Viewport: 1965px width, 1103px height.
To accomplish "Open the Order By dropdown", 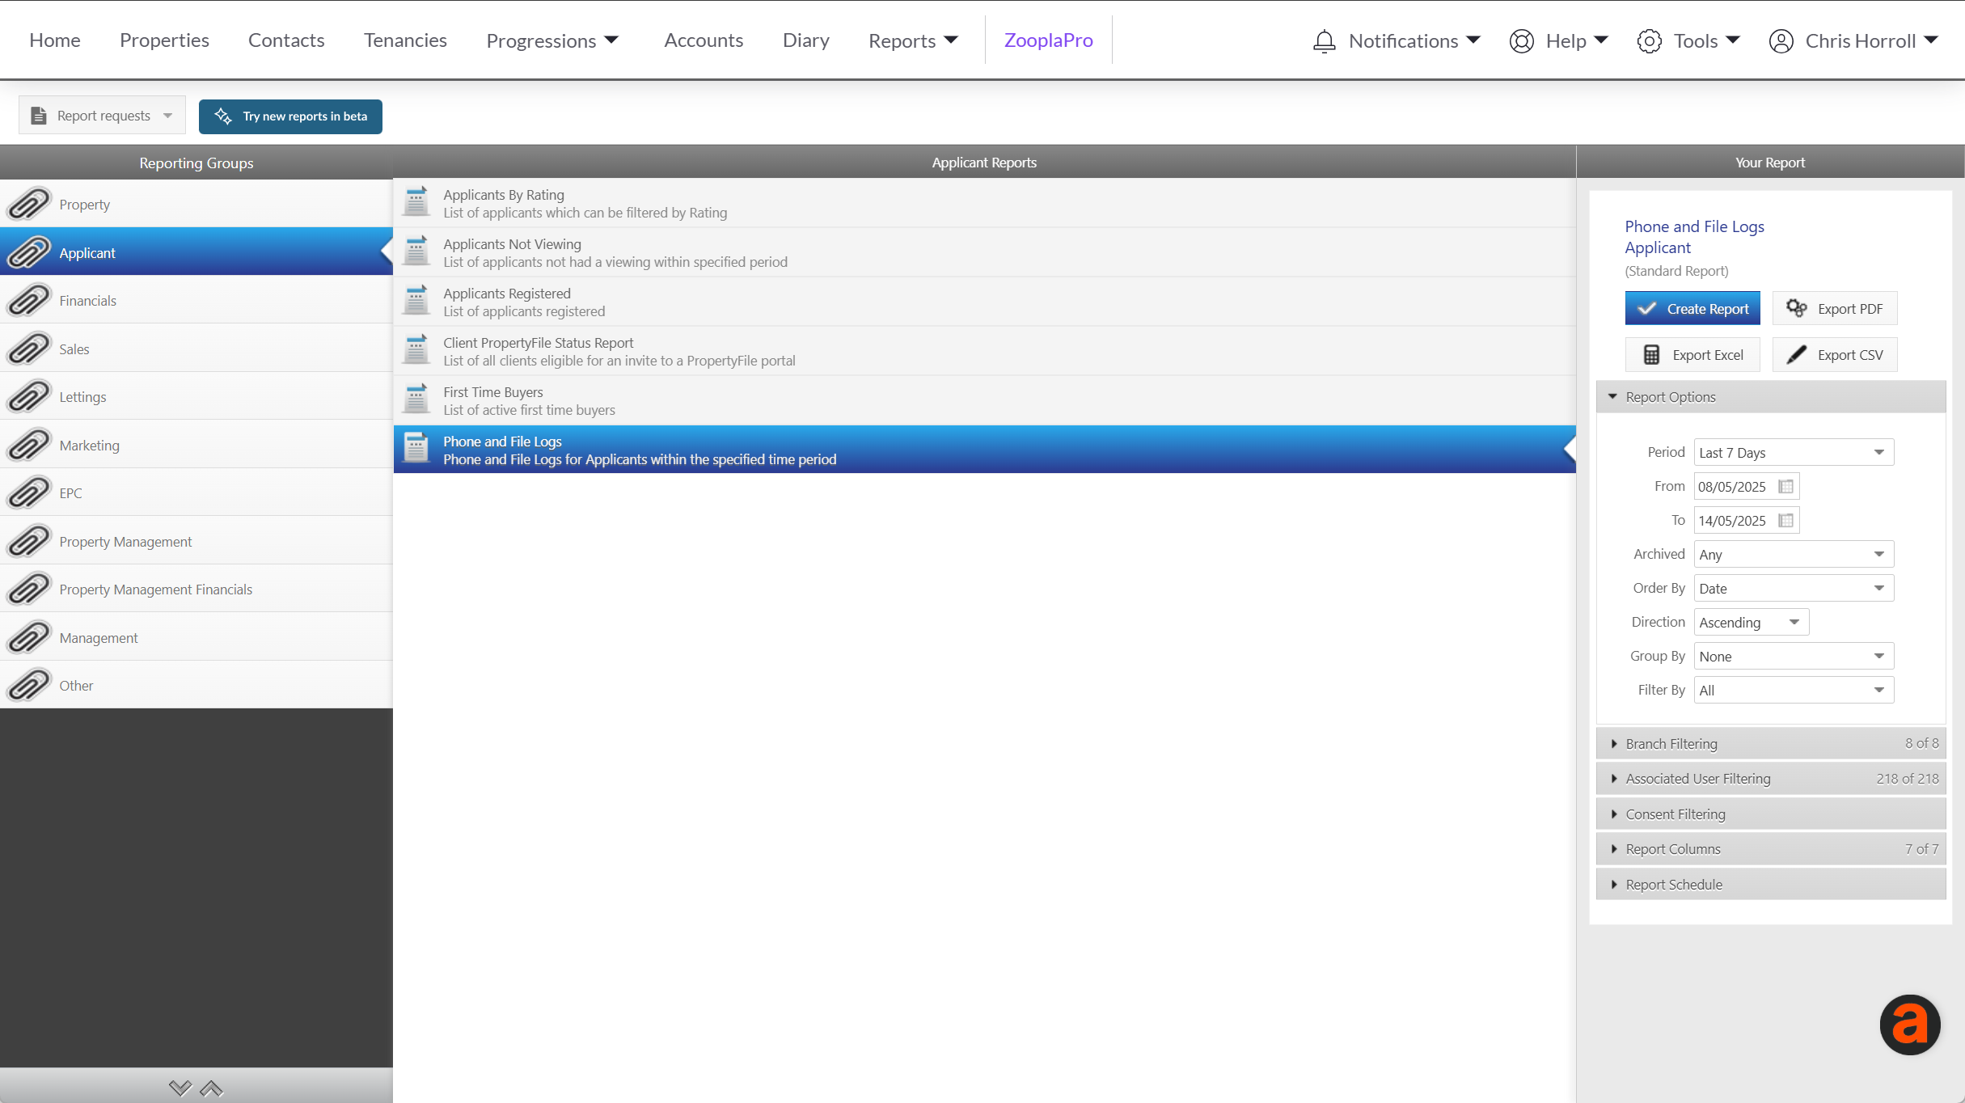I will coord(1794,588).
